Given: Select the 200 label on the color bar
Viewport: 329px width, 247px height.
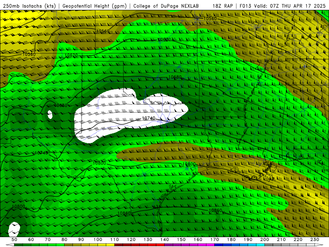Looking at the screenshot, I should [264, 240].
